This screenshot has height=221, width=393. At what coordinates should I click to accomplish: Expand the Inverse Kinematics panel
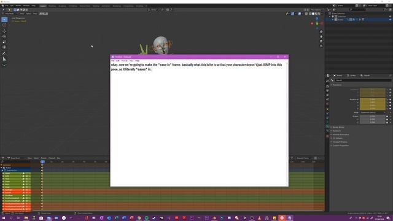pyautogui.click(x=340, y=134)
